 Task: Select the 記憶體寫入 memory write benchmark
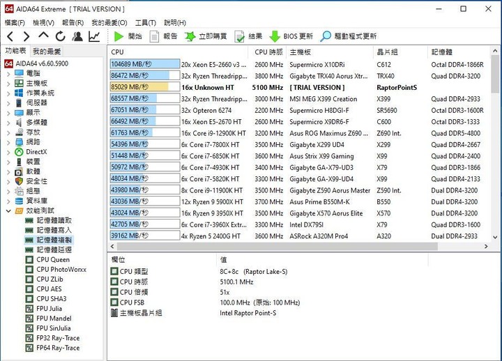coord(48,230)
